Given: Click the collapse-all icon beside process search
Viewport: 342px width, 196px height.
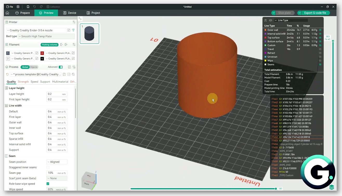Looking at the screenshot, I should coord(69,74).
